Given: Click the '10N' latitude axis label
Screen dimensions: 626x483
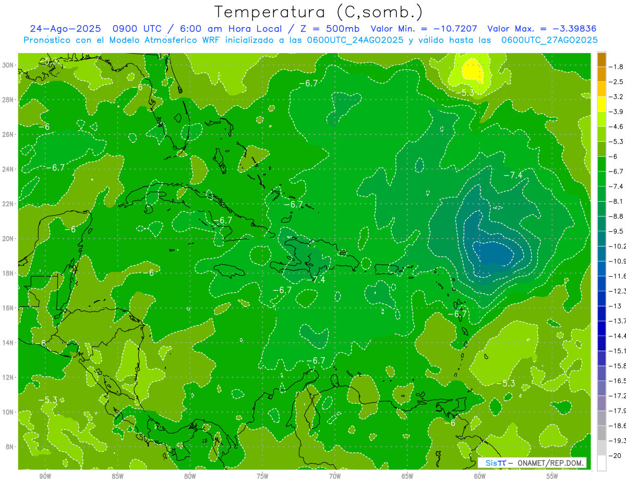Looking at the screenshot, I should pyautogui.click(x=8, y=412).
